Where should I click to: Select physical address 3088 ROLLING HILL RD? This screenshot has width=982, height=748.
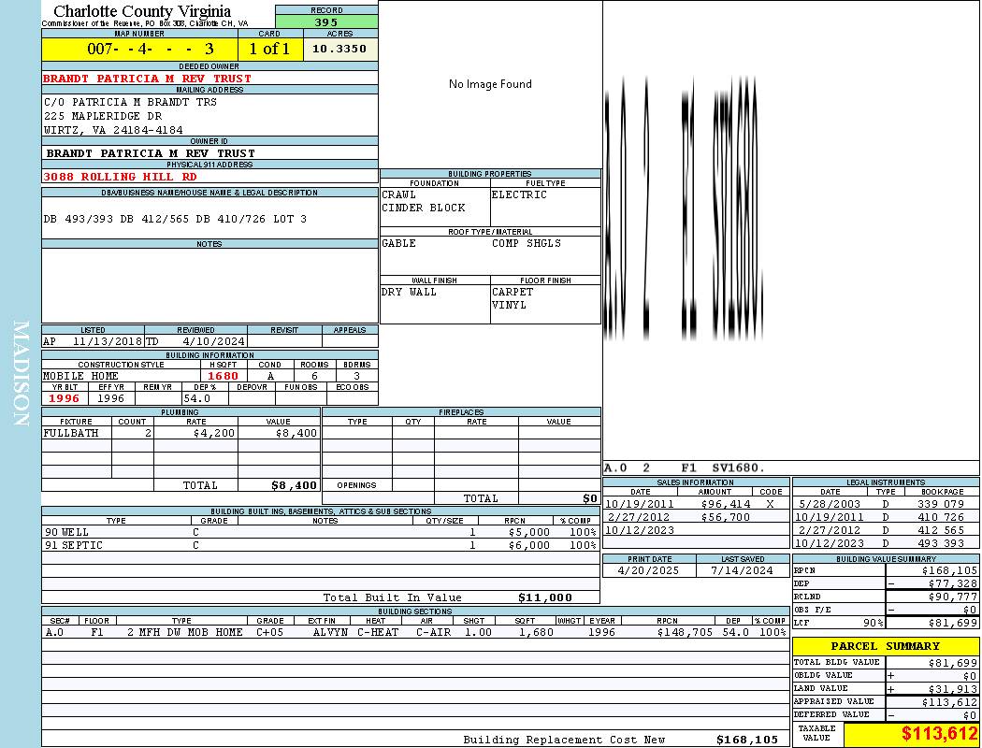tap(120, 177)
